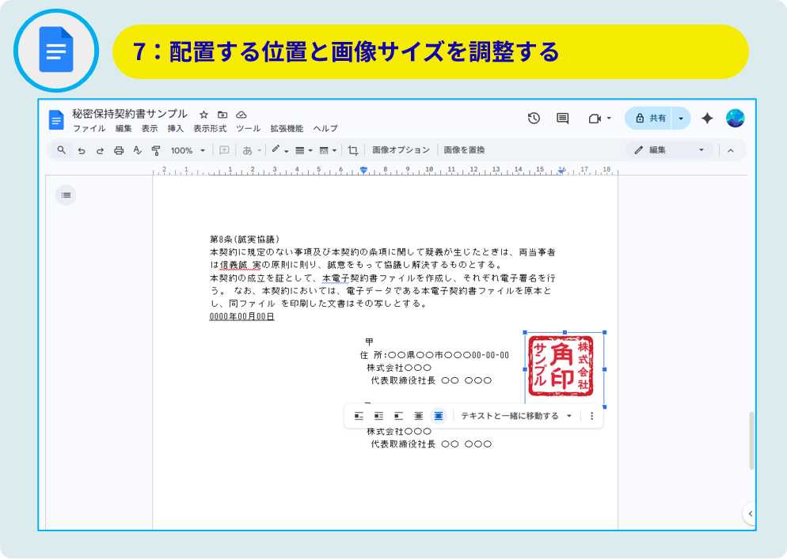The height and width of the screenshot is (559, 787).
Task: Click the 画像オプション button
Action: point(401,150)
